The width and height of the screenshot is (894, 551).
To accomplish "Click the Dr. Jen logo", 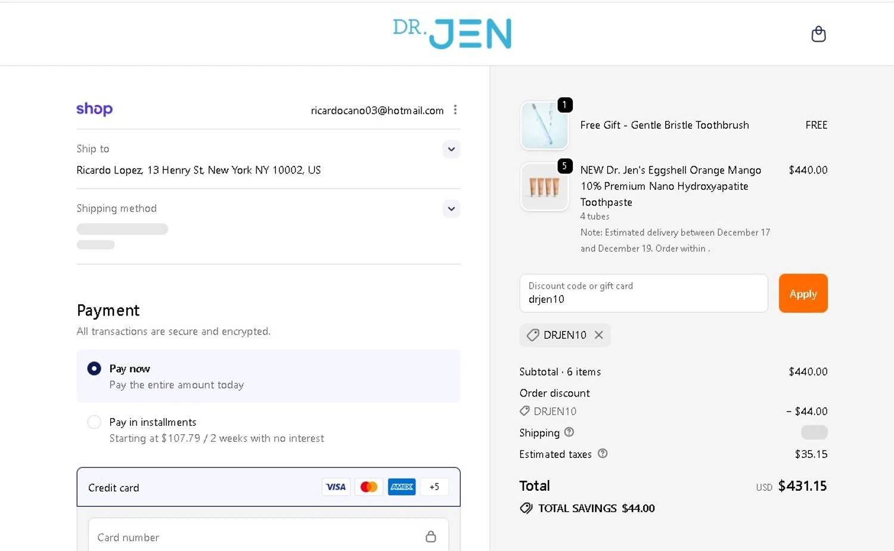I will click(x=452, y=33).
